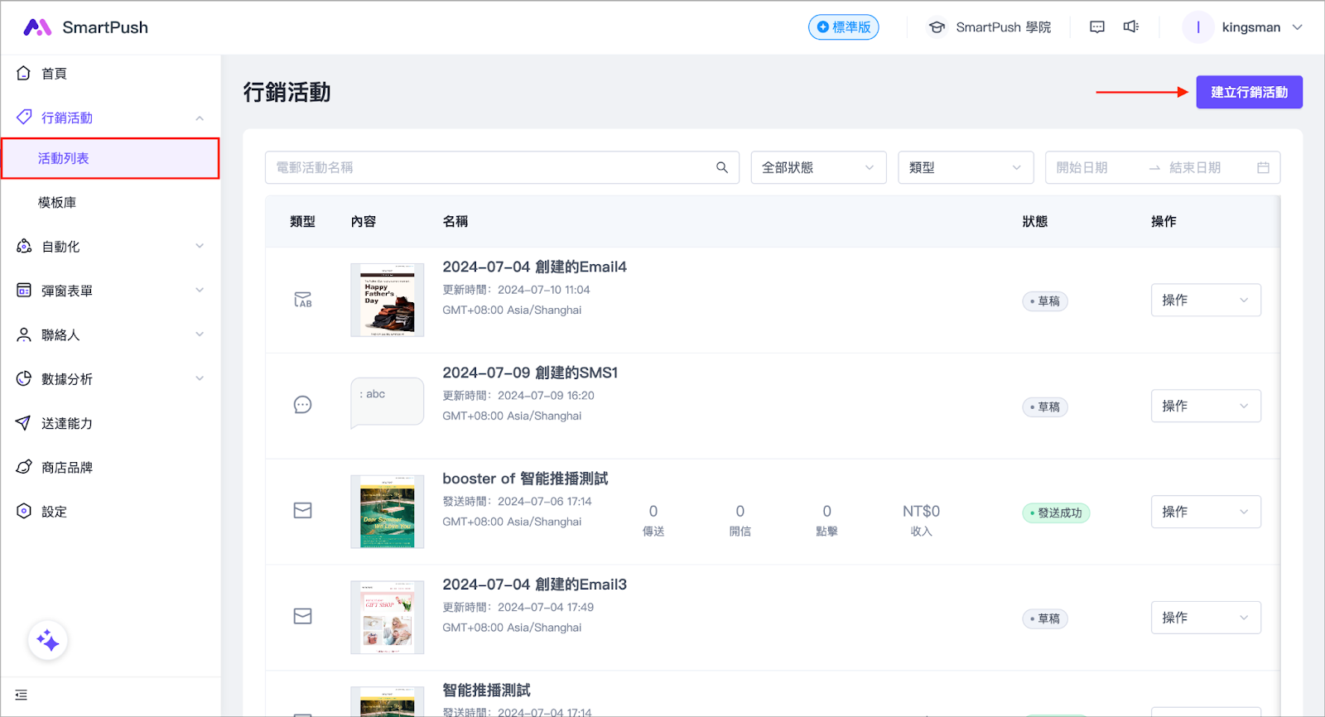Type in the 電郵活動名稱 search field

[x=489, y=168]
